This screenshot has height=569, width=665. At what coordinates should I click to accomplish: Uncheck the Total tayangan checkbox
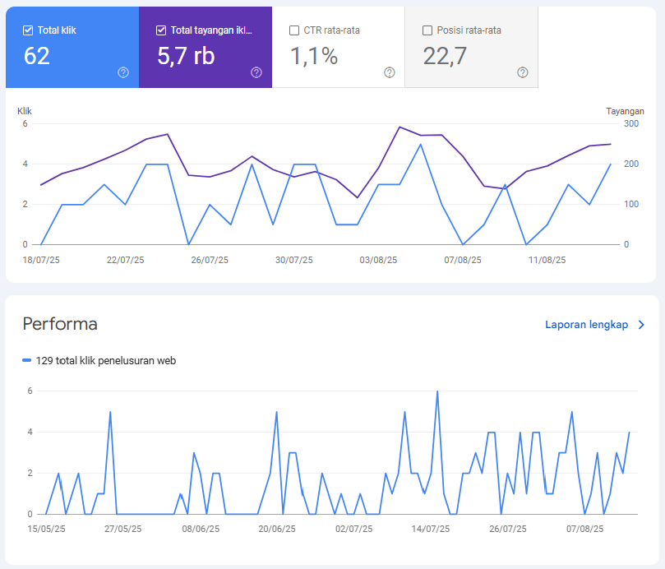coord(160,30)
